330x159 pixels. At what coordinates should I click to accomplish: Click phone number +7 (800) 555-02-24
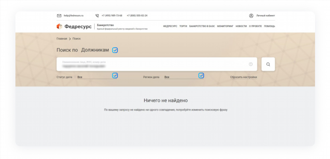[137, 15]
